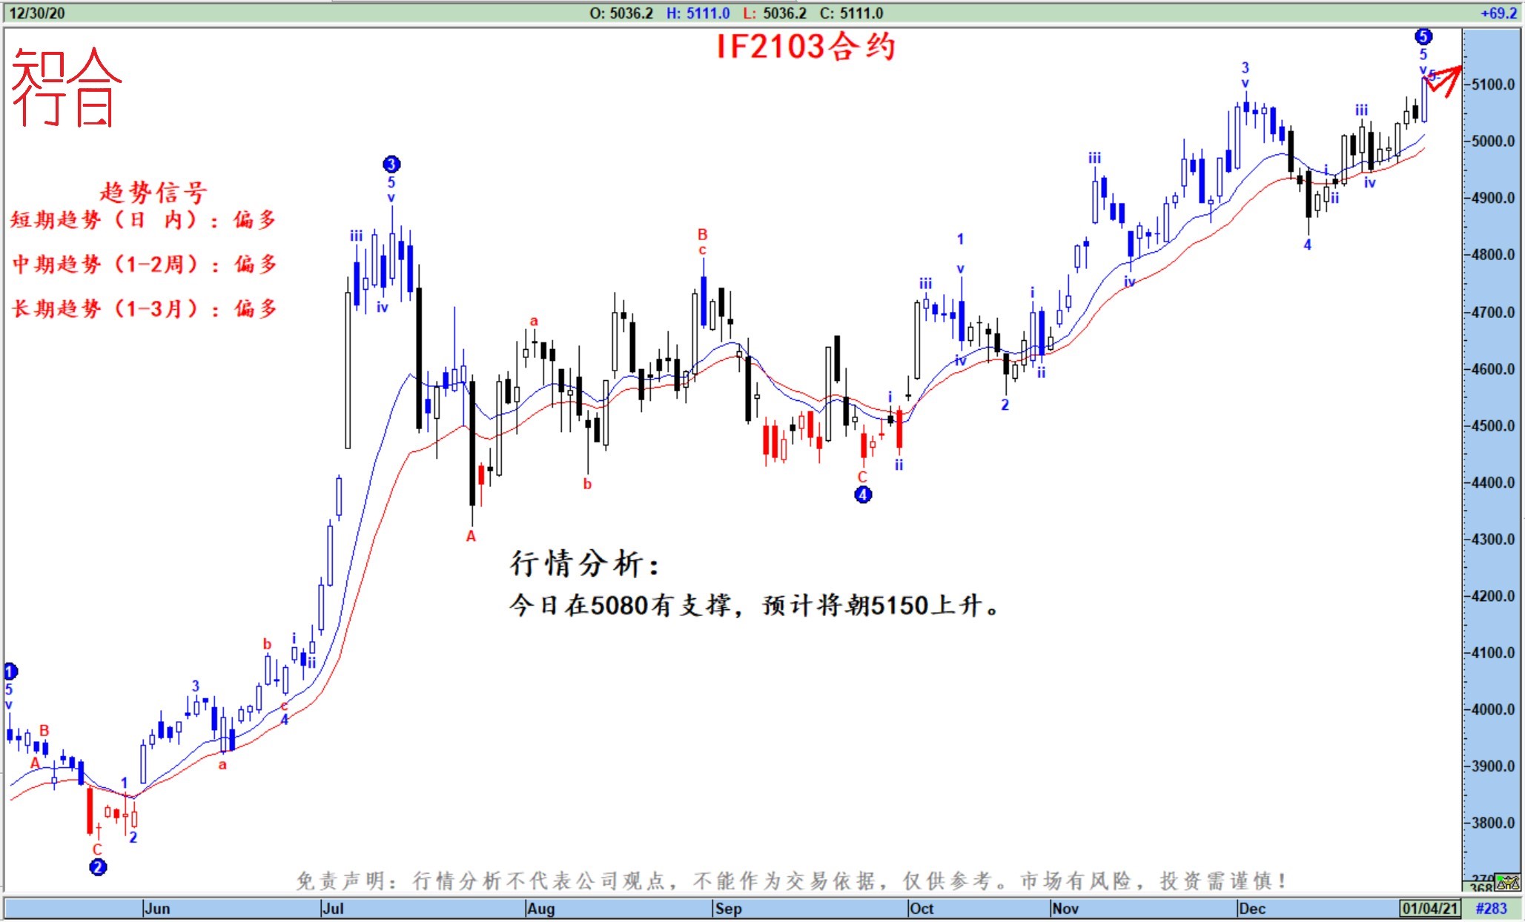Image resolution: width=1525 pixels, height=922 pixels.
Task: Click the C: 5111.0 close value
Action: pos(851,13)
